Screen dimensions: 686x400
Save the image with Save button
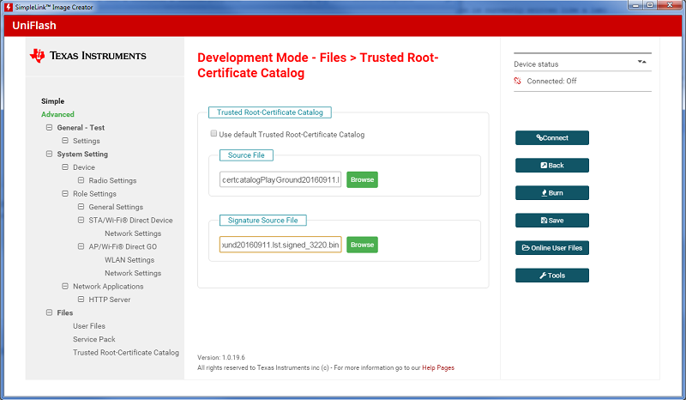coord(551,220)
